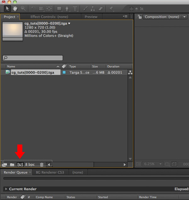The width and height of the screenshot is (189, 200).
Task: Toggle the region of interest button
Action: point(174,164)
